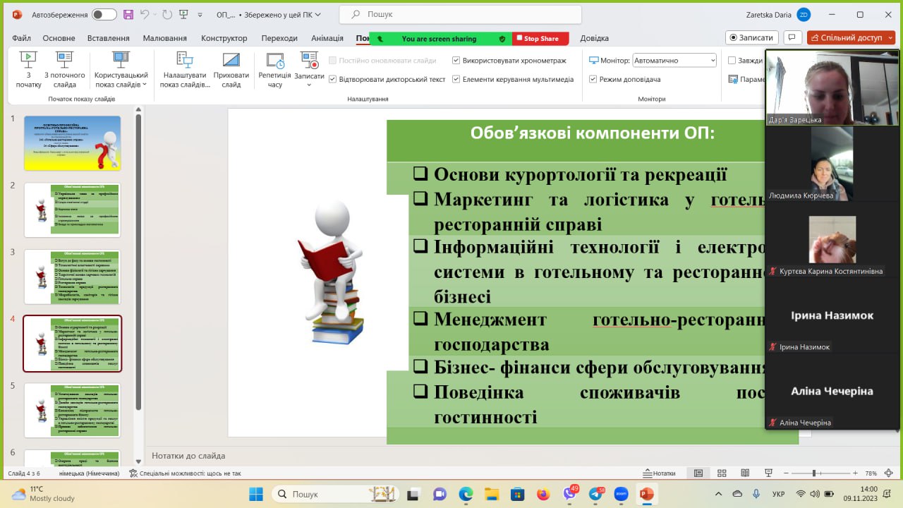Expand the Спільний доступ dropdown arrow
This screenshot has height=508, width=903.
click(890, 37)
